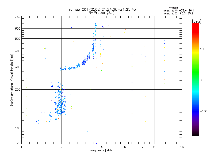Click the x-axis tick label '4'
This screenshot has height=160, width=214.
[x=102, y=147]
